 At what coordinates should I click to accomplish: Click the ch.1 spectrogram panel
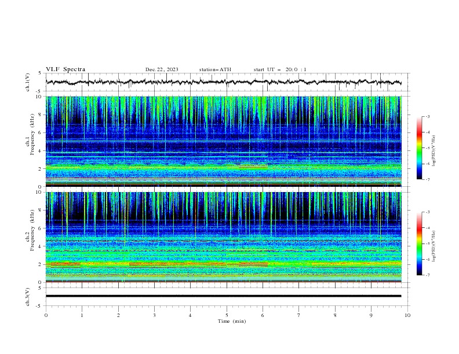223,141
